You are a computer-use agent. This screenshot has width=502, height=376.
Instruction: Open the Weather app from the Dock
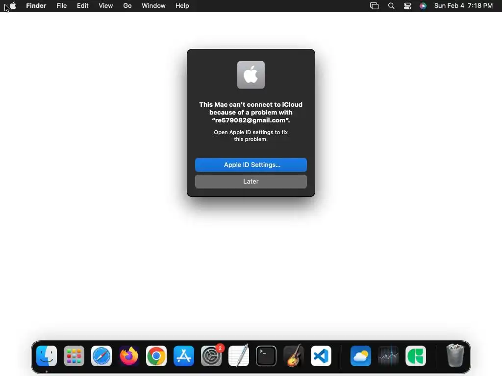click(361, 356)
